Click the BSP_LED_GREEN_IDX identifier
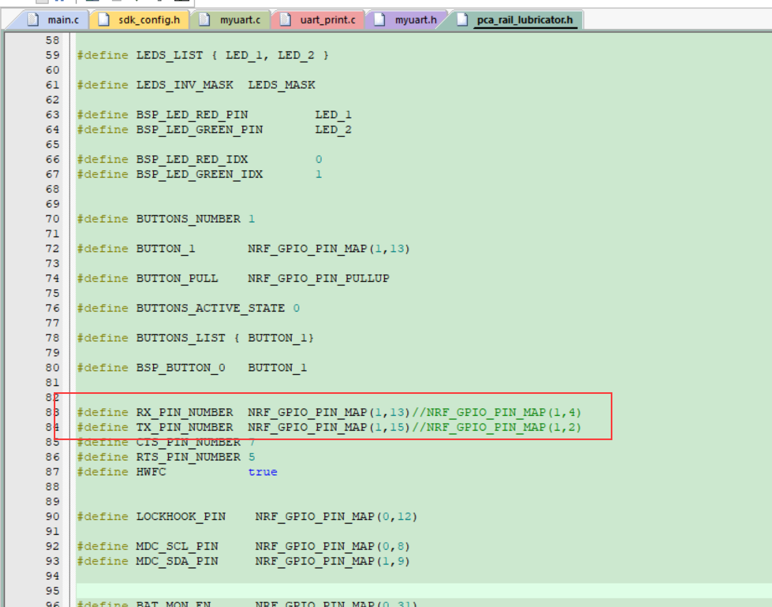Image resolution: width=772 pixels, height=607 pixels. [200, 174]
